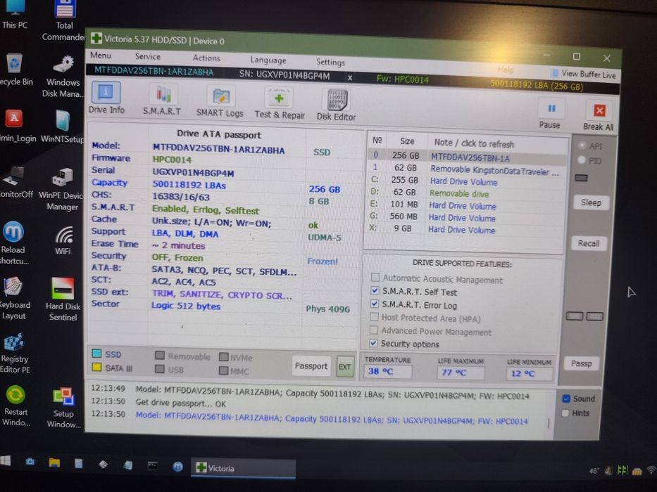The height and width of the screenshot is (492, 657).
Task: Open the Drive Info tab icon
Action: click(106, 93)
